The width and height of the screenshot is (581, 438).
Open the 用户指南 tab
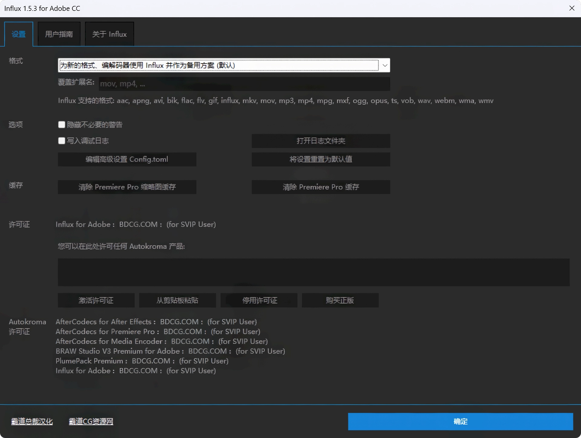(59, 34)
